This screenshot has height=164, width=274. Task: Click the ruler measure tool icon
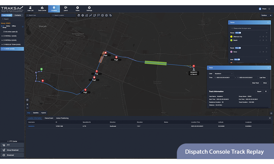(x=110, y=15)
